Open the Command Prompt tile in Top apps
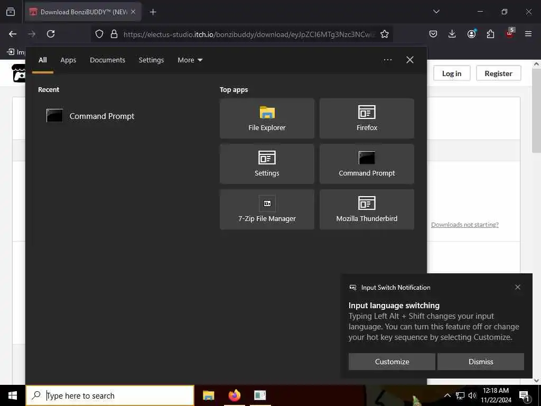Viewport: 541px width, 406px height. [367, 164]
